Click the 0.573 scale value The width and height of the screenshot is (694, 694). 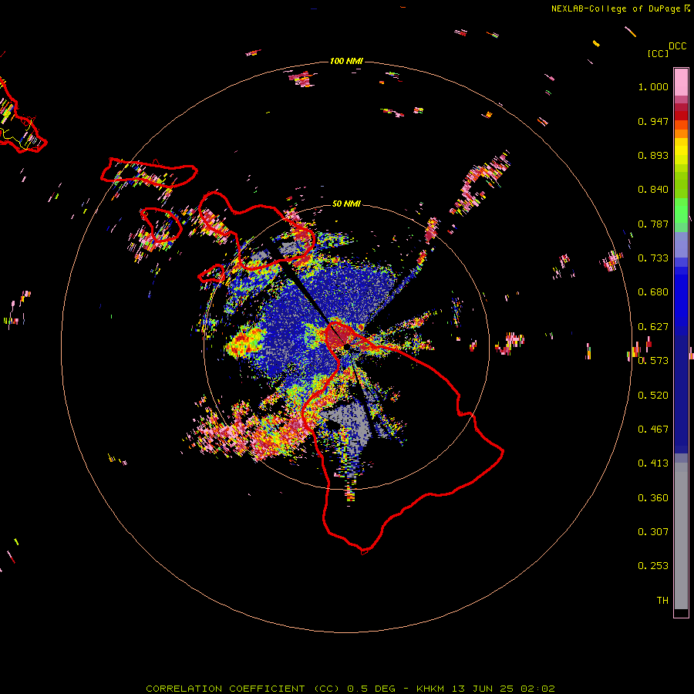(x=653, y=361)
